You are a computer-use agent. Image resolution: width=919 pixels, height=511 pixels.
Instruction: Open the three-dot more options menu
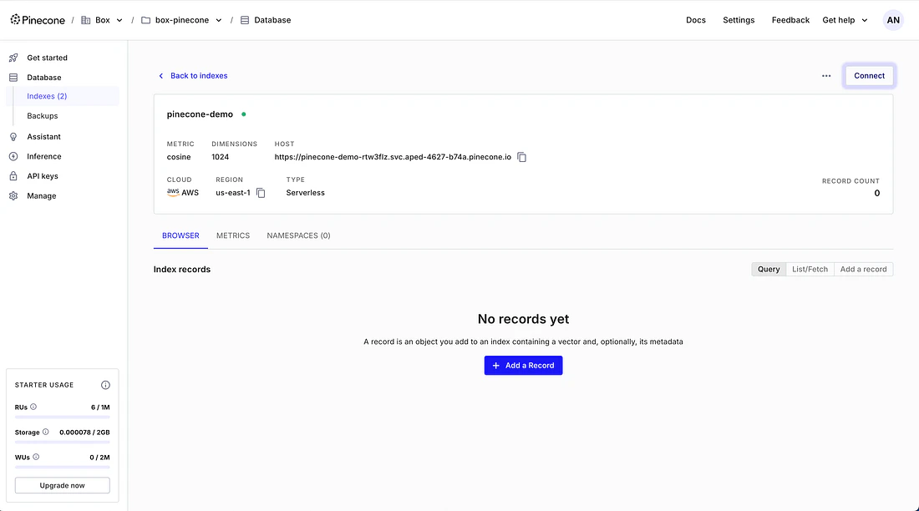[826, 76]
